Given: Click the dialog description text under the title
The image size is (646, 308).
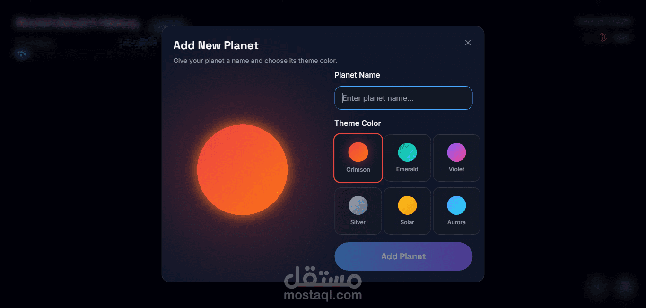Looking at the screenshot, I should coord(255,61).
